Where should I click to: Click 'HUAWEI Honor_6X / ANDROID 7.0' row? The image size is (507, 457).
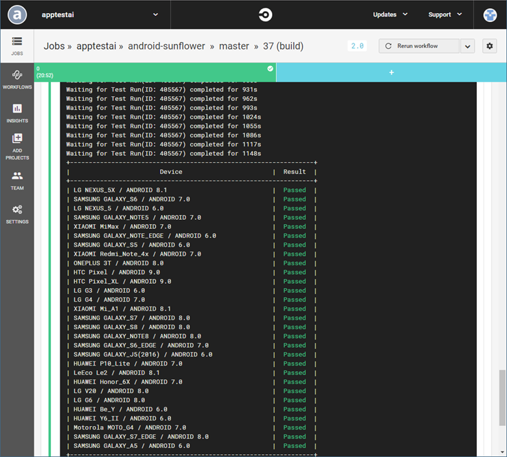(192, 382)
